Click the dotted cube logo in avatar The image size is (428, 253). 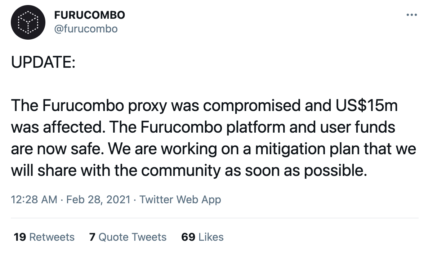click(28, 22)
